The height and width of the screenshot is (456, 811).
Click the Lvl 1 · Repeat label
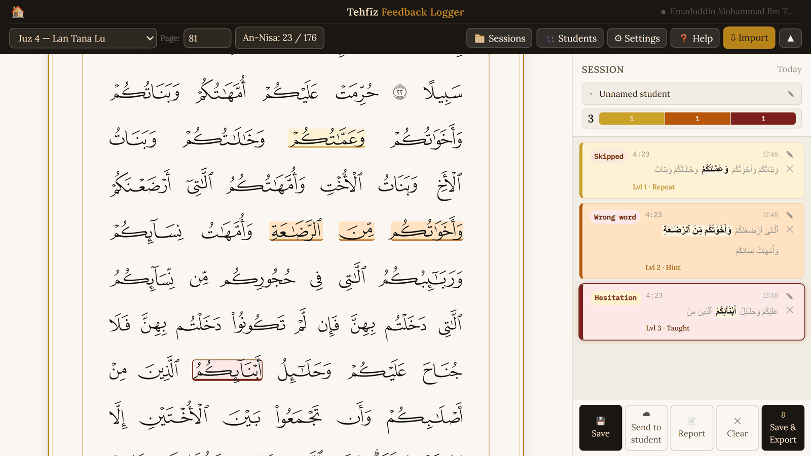(x=653, y=187)
